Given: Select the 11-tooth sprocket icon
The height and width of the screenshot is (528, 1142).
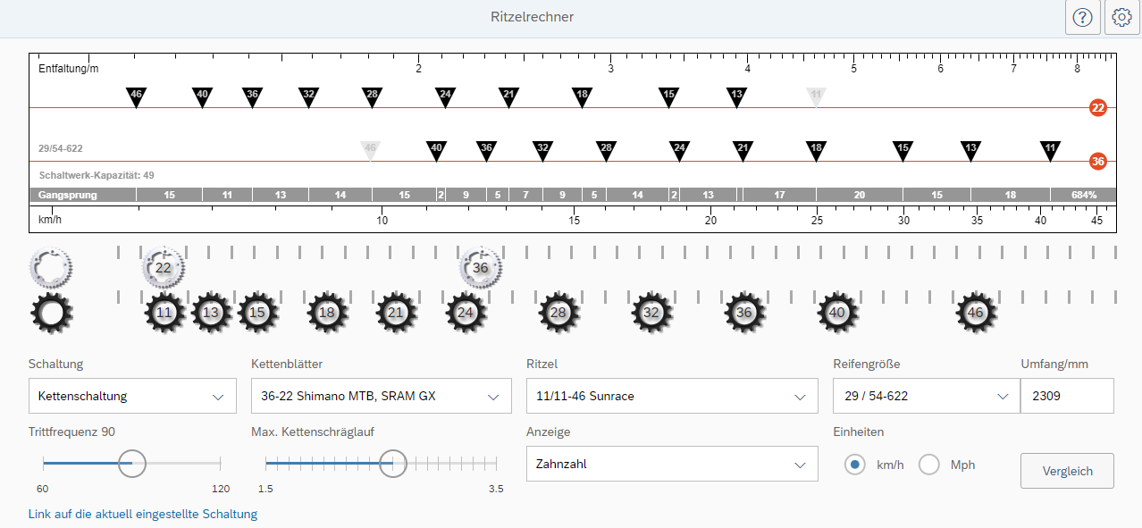Looking at the screenshot, I should point(164,313).
